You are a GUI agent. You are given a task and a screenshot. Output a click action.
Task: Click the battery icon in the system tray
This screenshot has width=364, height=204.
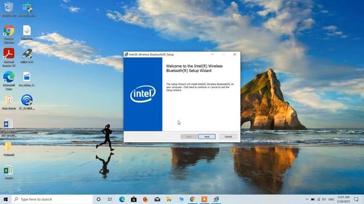[x=313, y=199]
